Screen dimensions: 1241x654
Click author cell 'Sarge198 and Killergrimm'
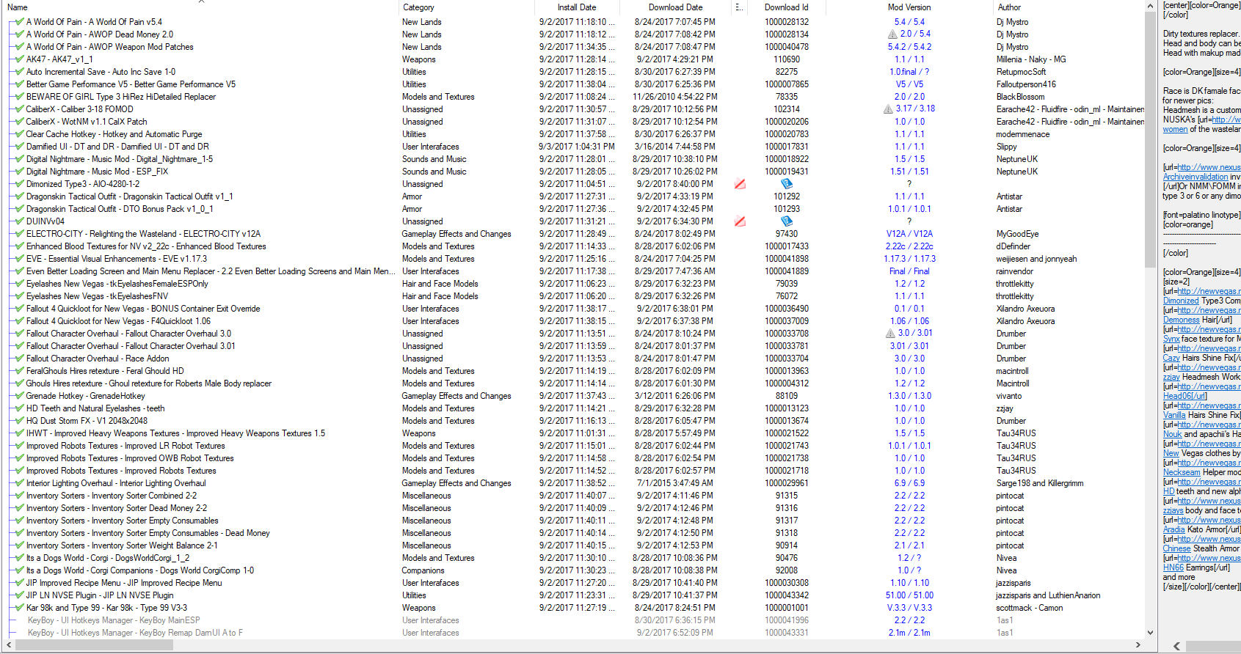pos(1039,483)
